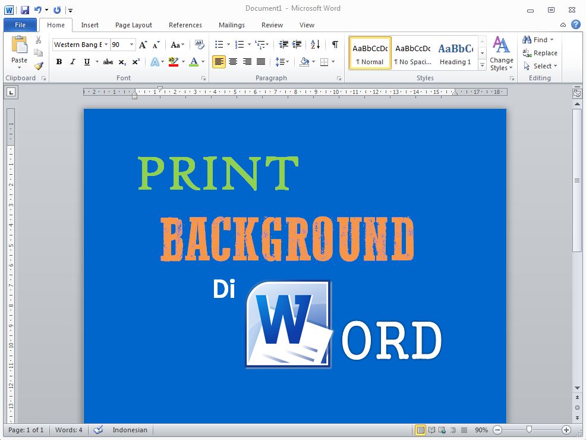
Task: Apply the font color button
Action: 194,62
